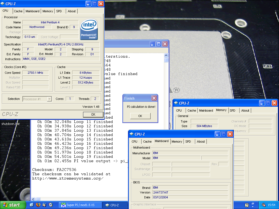279x209 pixels.
Task: Minimize the Super PI window
Action: [x=152, y=44]
